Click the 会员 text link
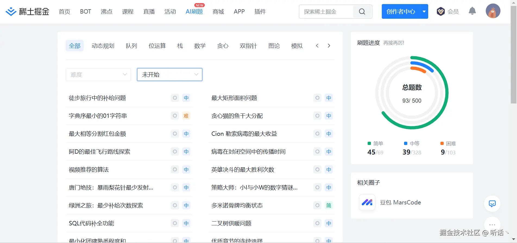 coord(453,11)
